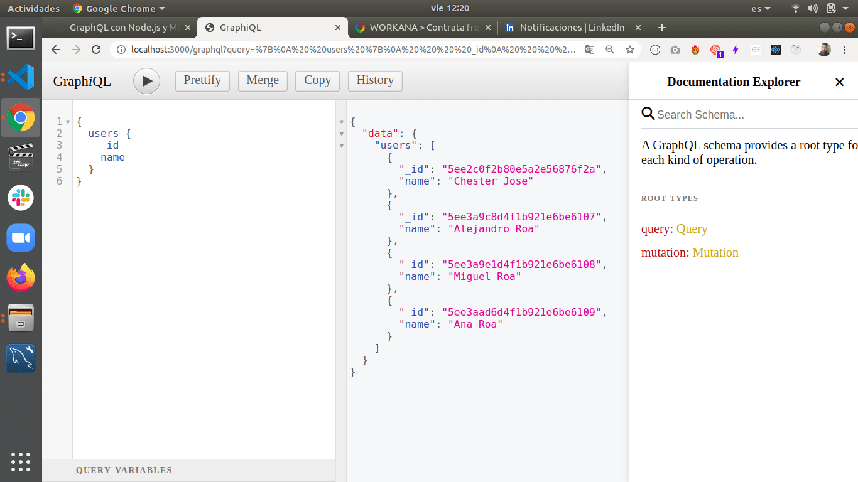Open Visual Studio Code from the dock

coord(21,77)
